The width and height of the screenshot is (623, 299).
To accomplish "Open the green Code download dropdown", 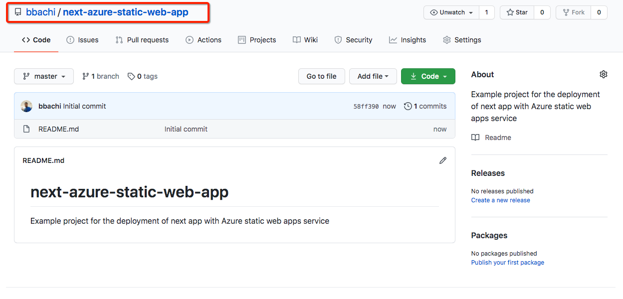I will pos(428,76).
